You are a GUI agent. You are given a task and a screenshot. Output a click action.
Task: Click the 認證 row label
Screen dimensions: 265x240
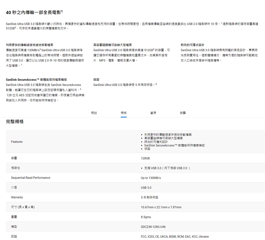click(14, 236)
